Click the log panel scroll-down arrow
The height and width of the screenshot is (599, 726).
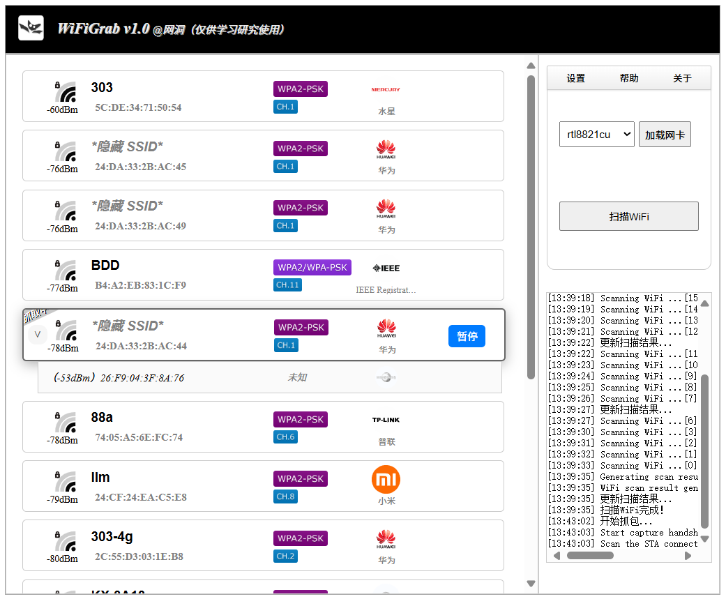click(x=704, y=539)
